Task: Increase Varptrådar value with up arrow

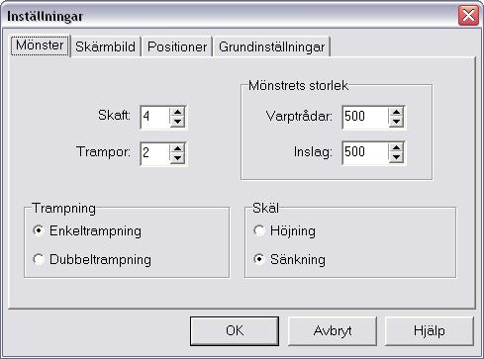Action: click(396, 112)
